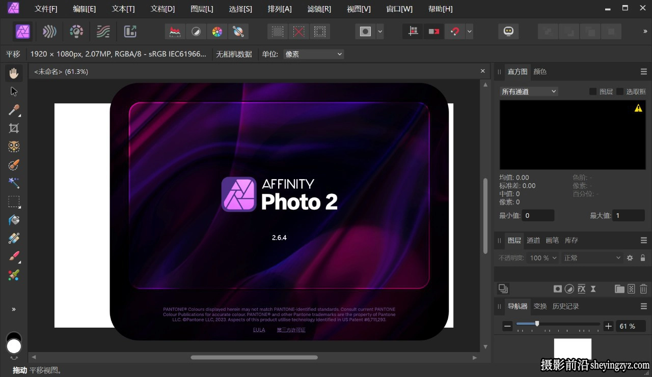Select the white foreground color swatch
Viewport: 652px width, 377px height.
(x=14, y=346)
